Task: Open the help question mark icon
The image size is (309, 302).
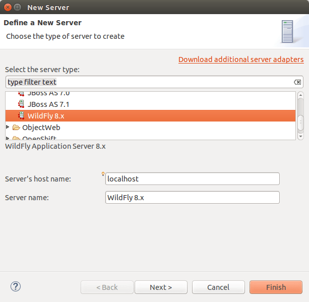Action: click(16, 286)
